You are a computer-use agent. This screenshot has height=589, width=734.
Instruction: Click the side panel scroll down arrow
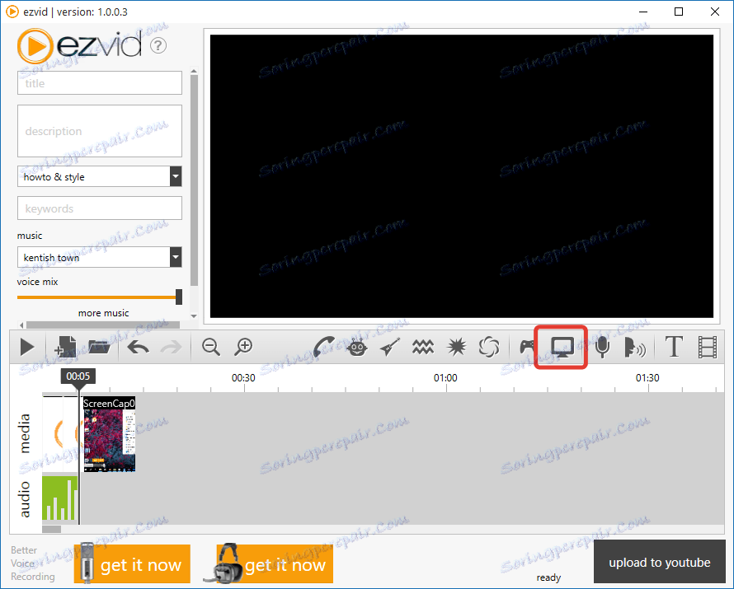click(x=194, y=316)
